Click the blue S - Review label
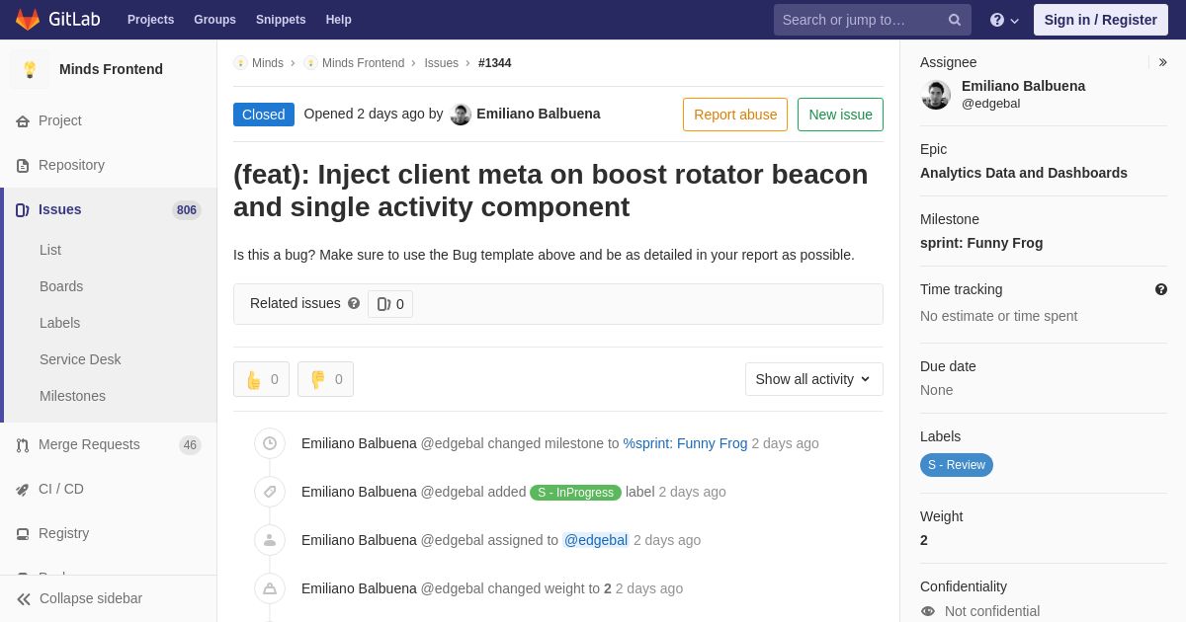Viewport: 1186px width, 622px height. [x=956, y=465]
